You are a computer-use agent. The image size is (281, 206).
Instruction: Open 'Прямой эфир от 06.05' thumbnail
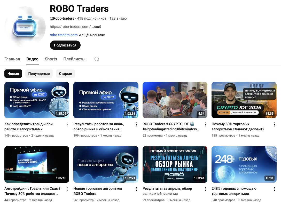tap(175, 164)
